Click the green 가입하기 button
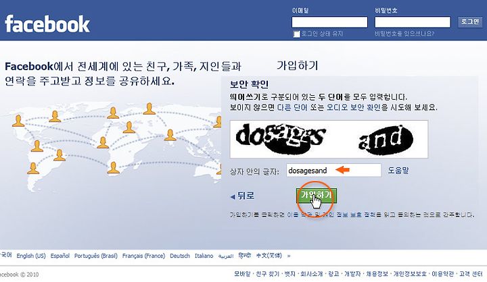This screenshot has width=487, height=282. point(316,196)
